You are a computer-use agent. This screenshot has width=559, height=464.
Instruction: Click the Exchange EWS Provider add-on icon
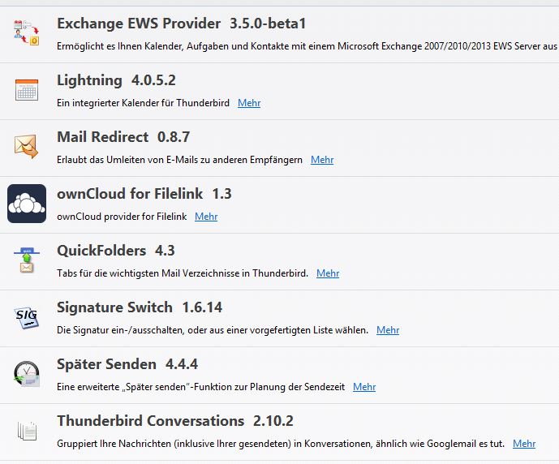point(27,33)
